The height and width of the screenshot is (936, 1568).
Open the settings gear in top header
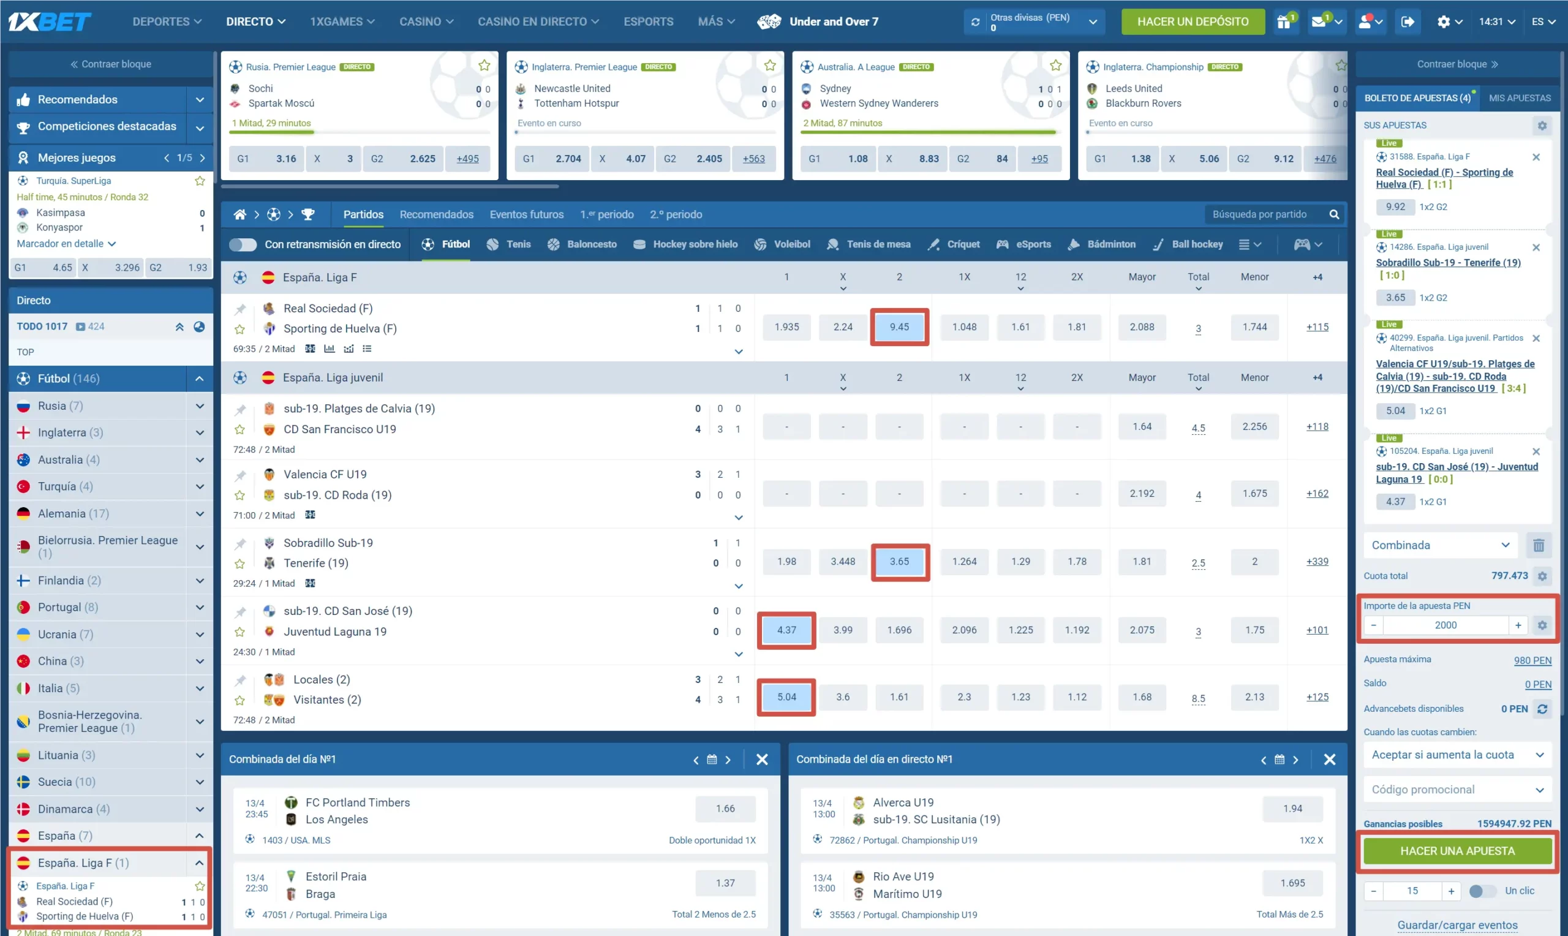click(x=1443, y=21)
